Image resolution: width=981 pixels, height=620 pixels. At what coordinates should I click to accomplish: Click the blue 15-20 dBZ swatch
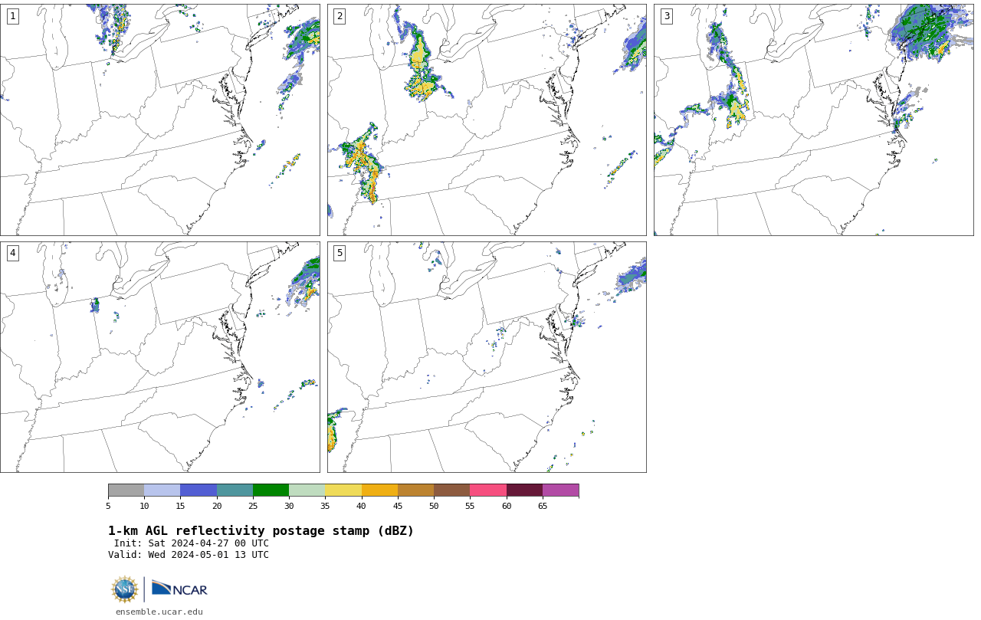pos(198,490)
